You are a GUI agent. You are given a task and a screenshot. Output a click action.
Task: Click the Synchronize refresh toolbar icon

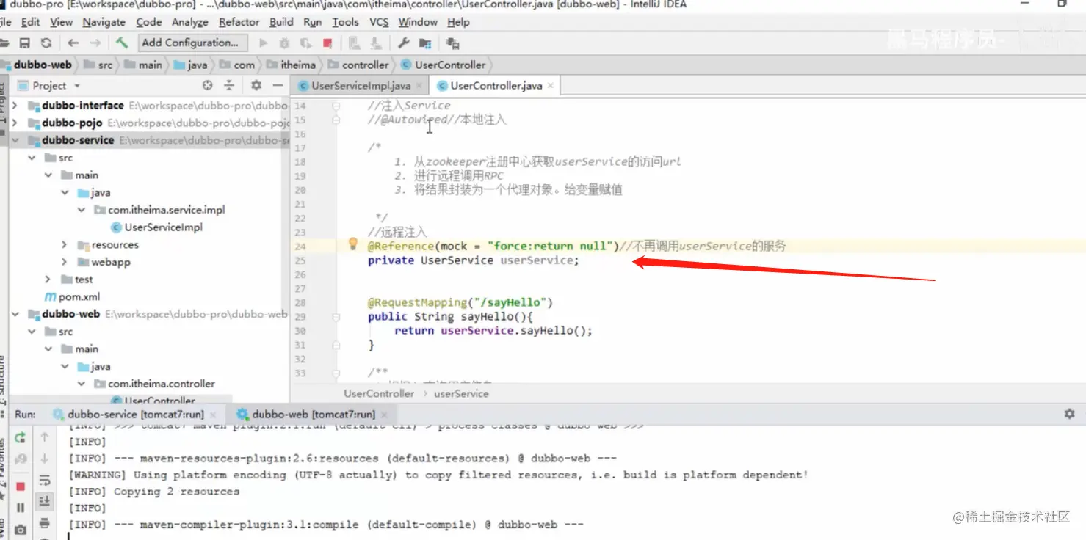coord(46,43)
